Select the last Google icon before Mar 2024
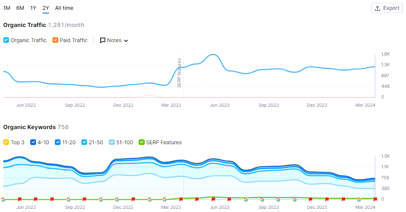This screenshot has width=406, height=212. (x=359, y=199)
